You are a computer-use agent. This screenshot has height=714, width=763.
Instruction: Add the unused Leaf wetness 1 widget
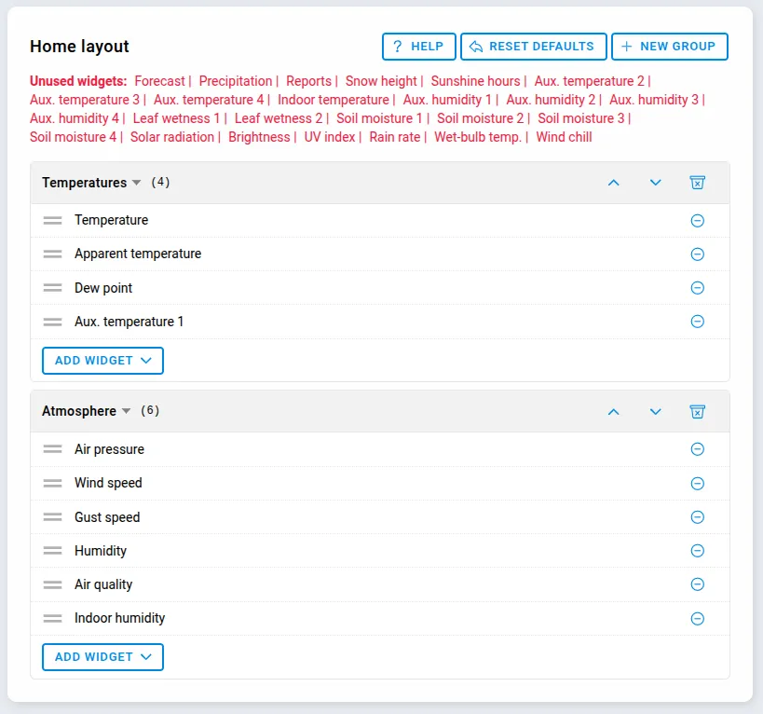(x=177, y=118)
